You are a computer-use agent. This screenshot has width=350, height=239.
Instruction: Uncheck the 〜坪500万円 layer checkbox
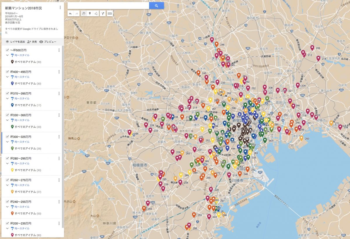tap(7, 50)
